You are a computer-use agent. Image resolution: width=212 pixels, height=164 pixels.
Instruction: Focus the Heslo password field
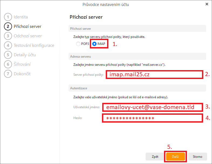[x=152, y=118]
